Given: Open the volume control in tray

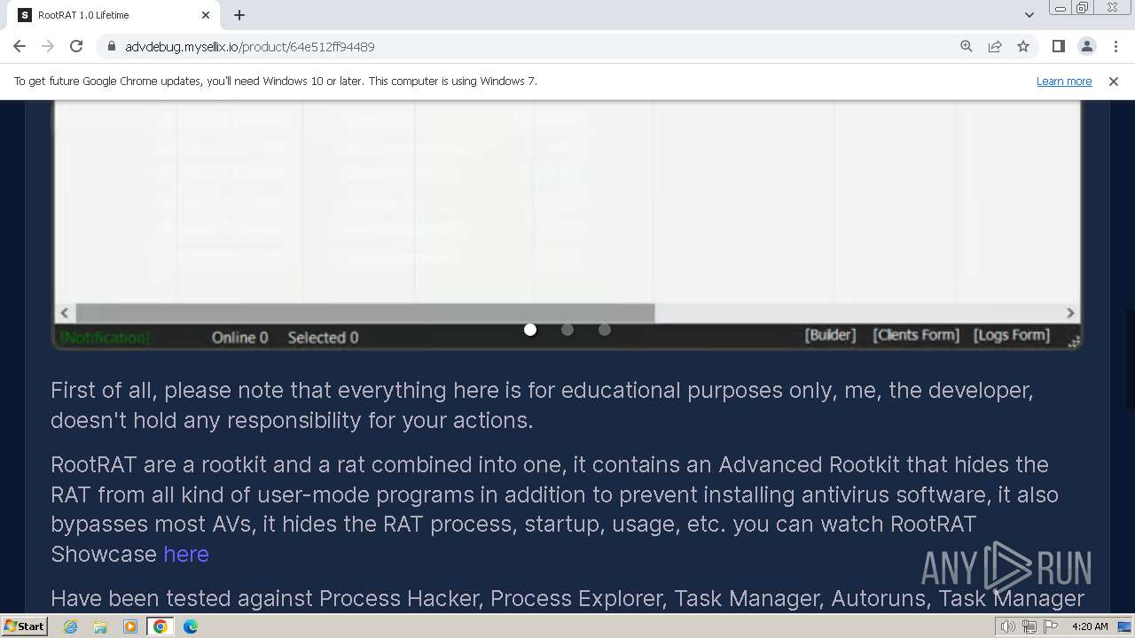Looking at the screenshot, I should (x=1007, y=626).
